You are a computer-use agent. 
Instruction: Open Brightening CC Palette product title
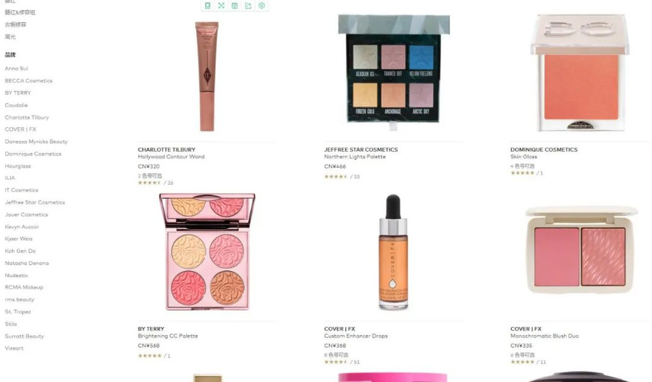coord(168,336)
